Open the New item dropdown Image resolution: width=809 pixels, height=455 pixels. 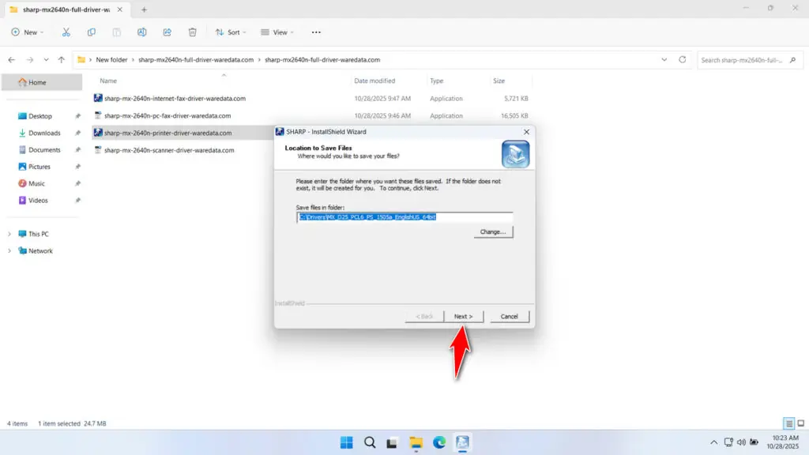coord(28,32)
